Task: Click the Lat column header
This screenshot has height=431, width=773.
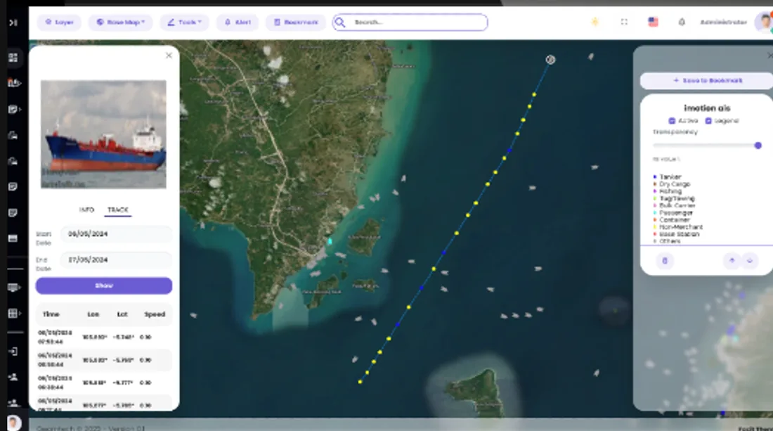Action: [122, 314]
